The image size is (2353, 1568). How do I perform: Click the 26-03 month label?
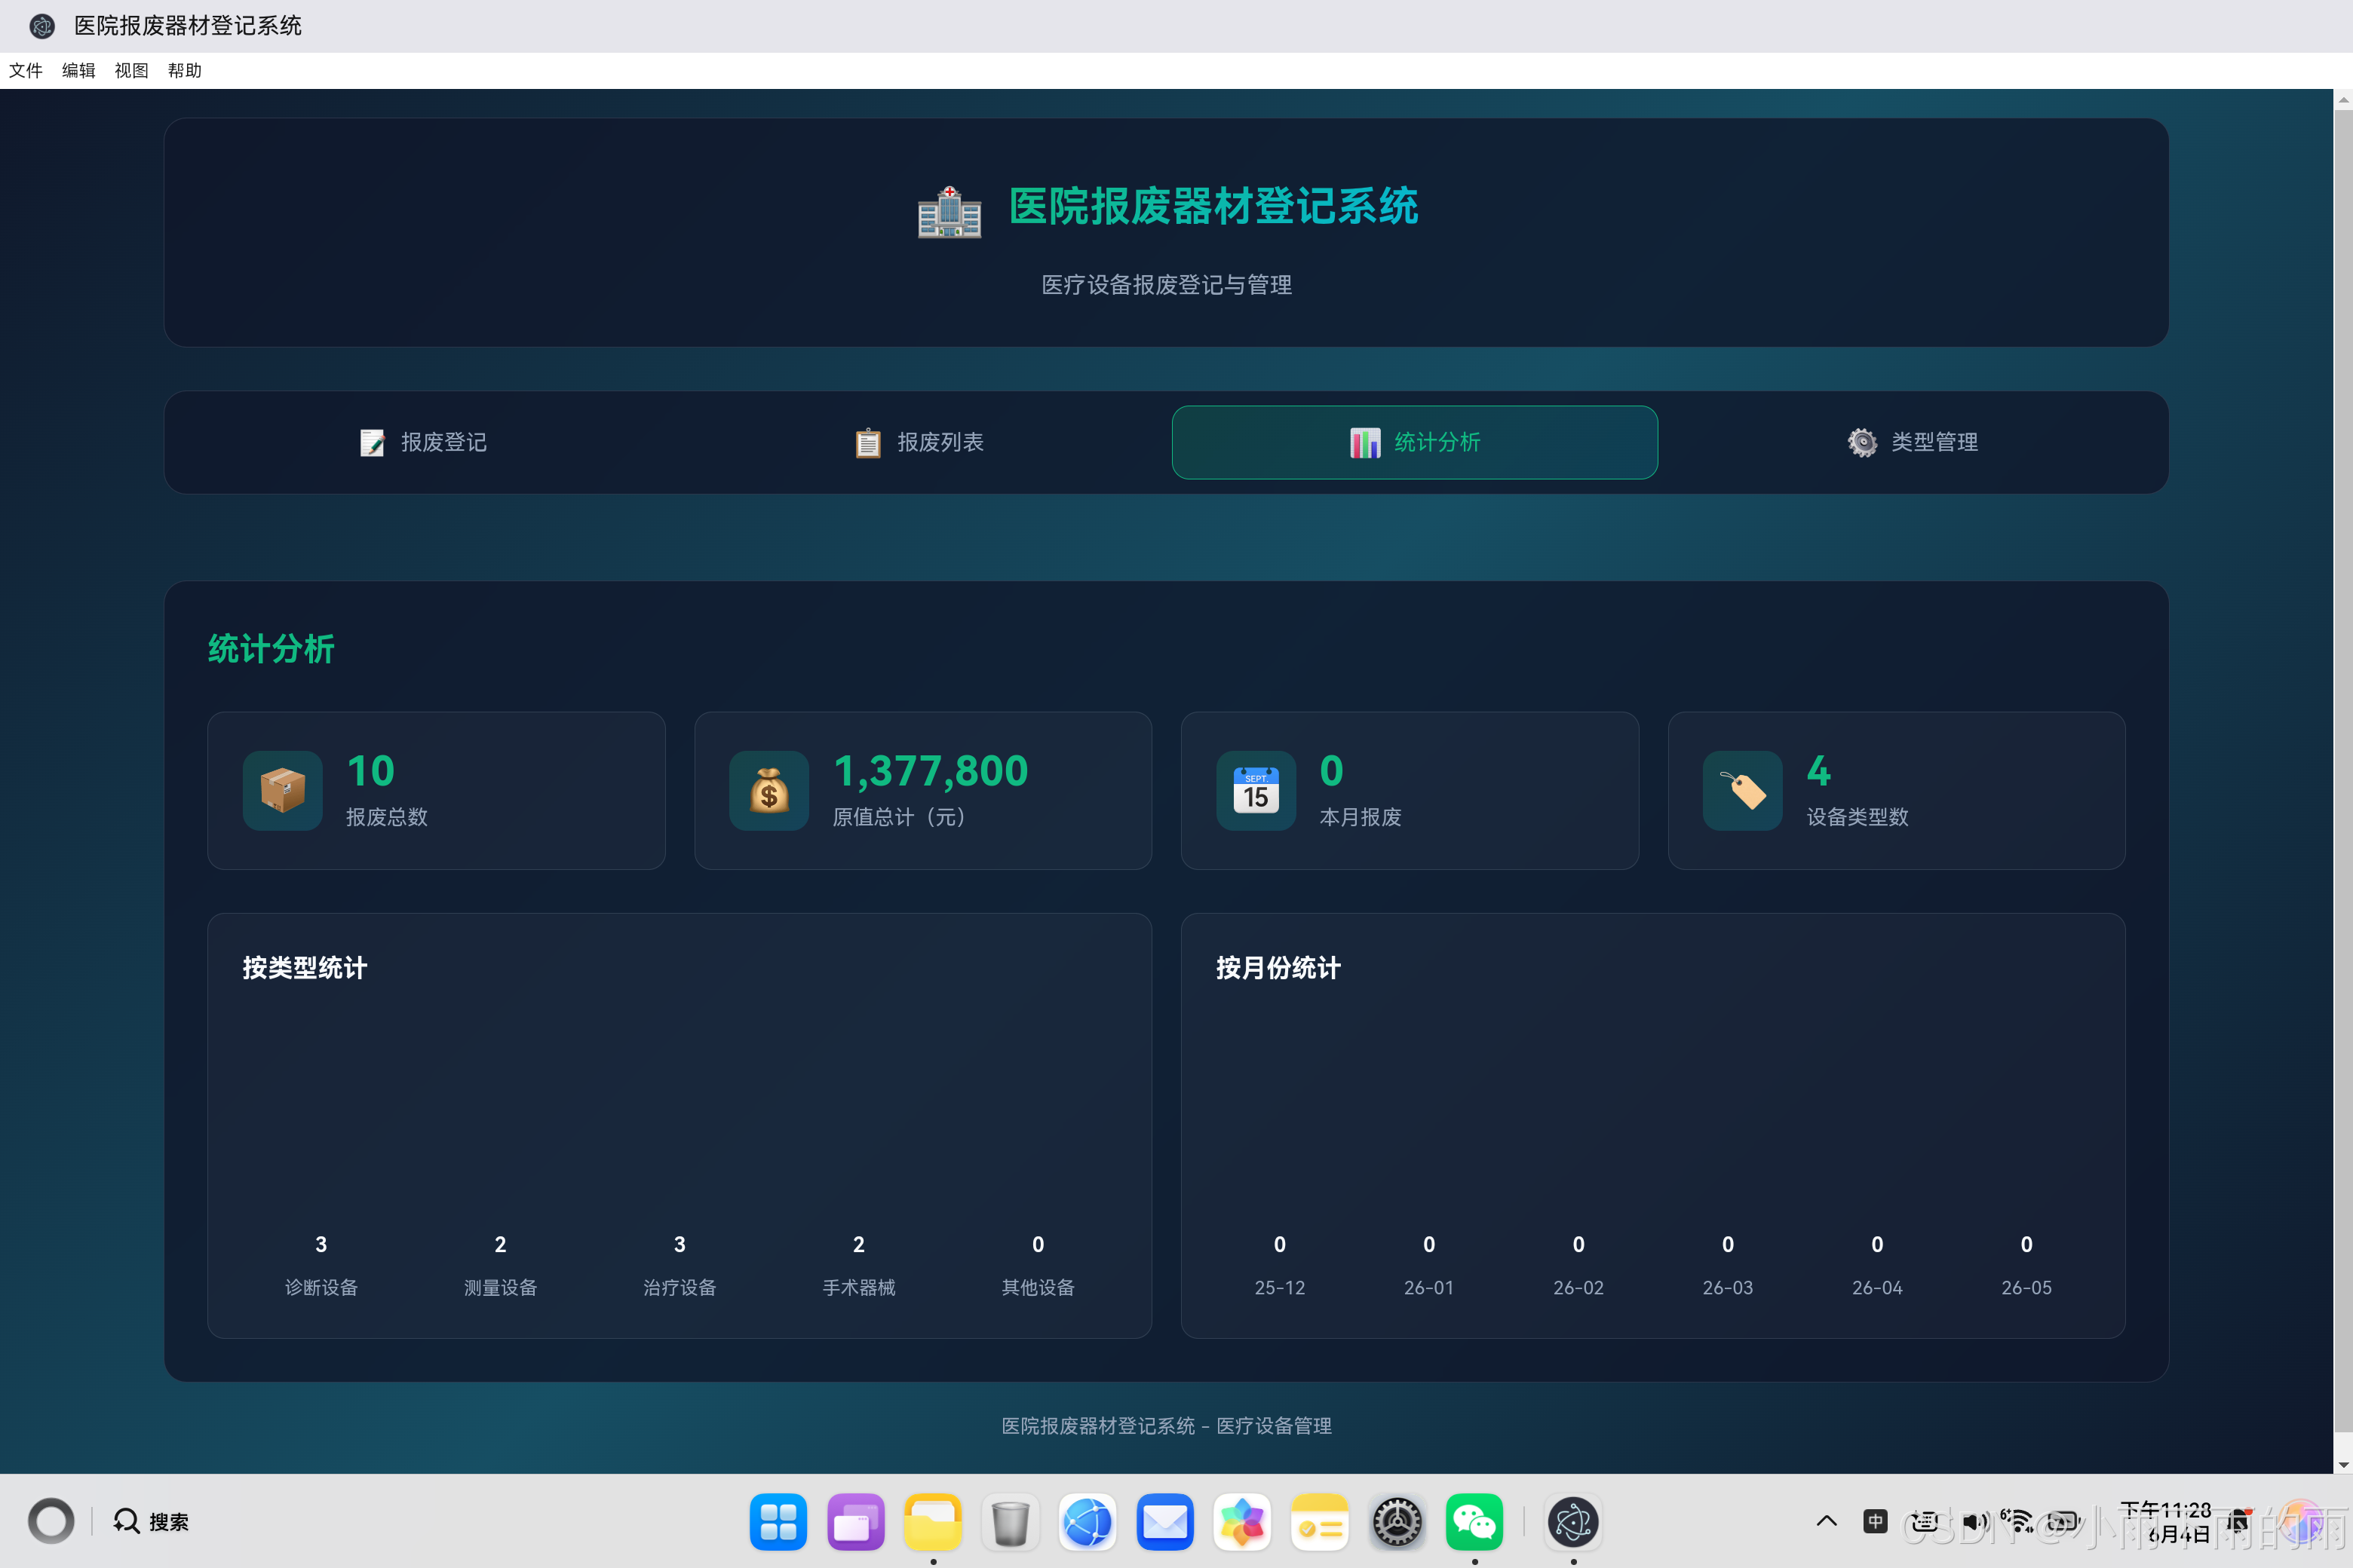1728,1288
